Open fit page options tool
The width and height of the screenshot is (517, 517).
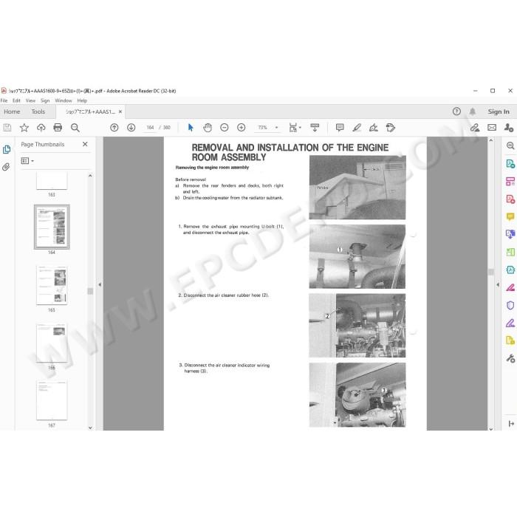[x=295, y=128]
